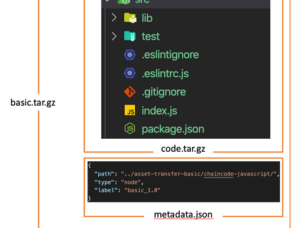Click the lib folder icon
This screenshot has height=228, width=304.
tap(130, 18)
